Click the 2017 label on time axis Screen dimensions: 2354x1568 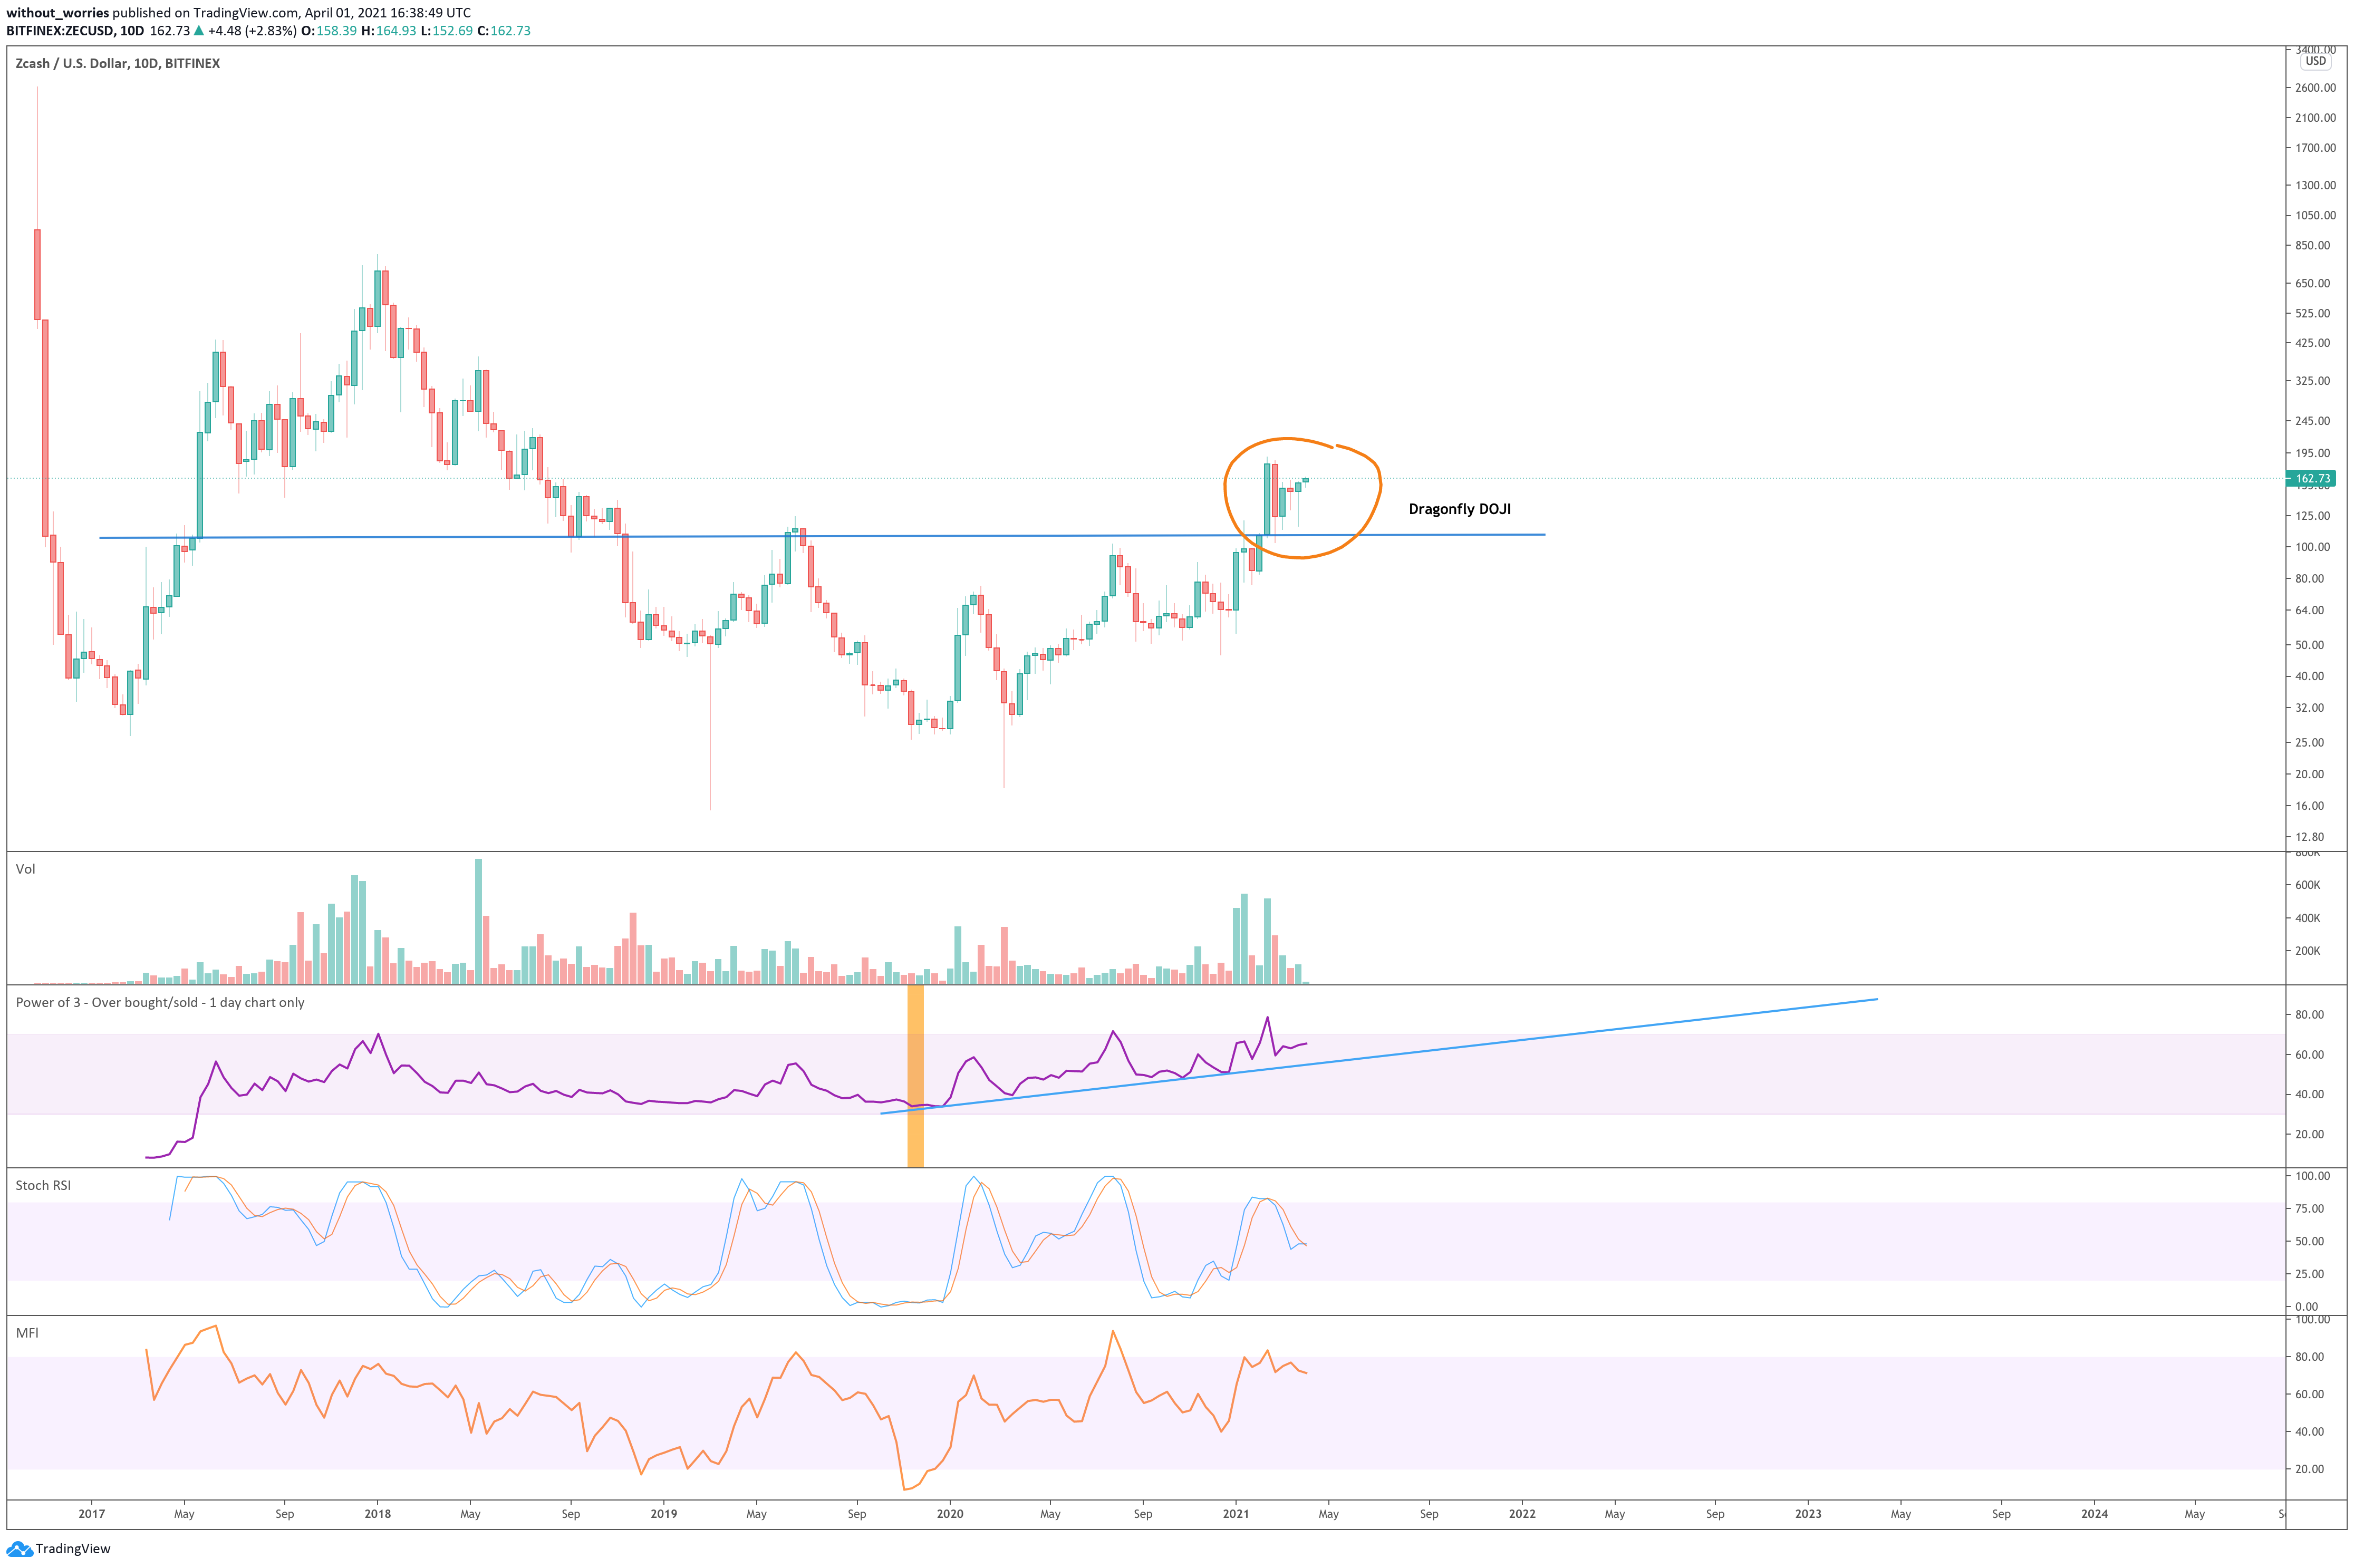point(92,1514)
